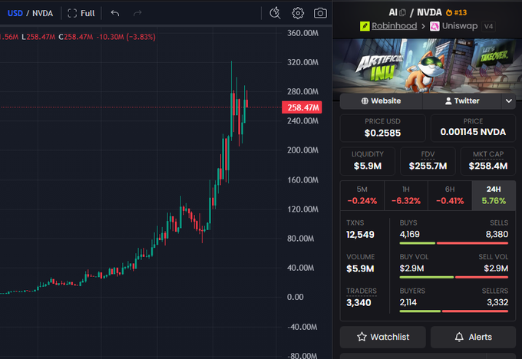This screenshot has width=522, height=359.
Task: Open the chart quick search icon
Action: pyautogui.click(x=275, y=13)
